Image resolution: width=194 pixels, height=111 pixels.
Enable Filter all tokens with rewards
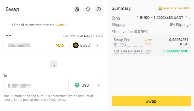[x=8, y=25]
